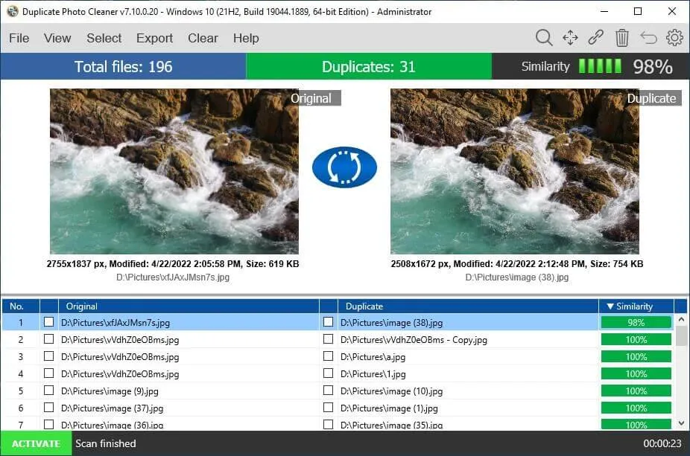Open the Select menu
Screen dimensions: 690x456
pyautogui.click(x=104, y=38)
